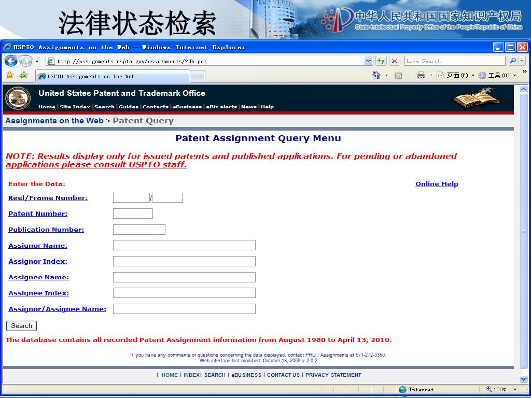Click the Assignor Name label link

(37, 246)
